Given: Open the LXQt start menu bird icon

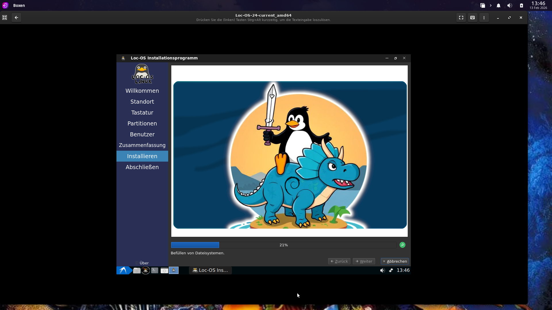Looking at the screenshot, I should click(x=123, y=270).
